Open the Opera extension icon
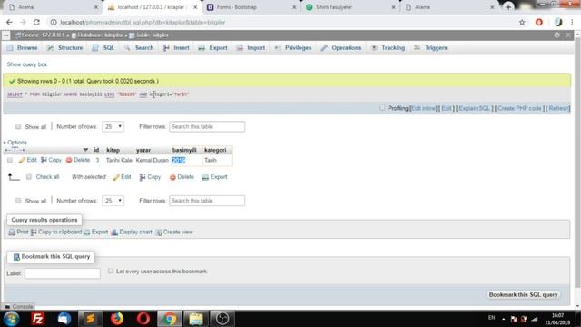The height and width of the screenshot is (327, 581). (x=539, y=22)
